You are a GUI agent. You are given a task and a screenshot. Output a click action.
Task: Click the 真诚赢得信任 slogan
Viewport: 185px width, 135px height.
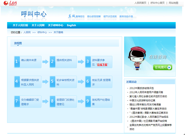(76, 16)
